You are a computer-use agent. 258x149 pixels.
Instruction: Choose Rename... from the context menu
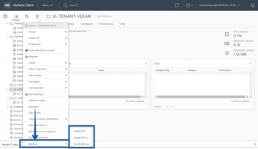(46, 107)
